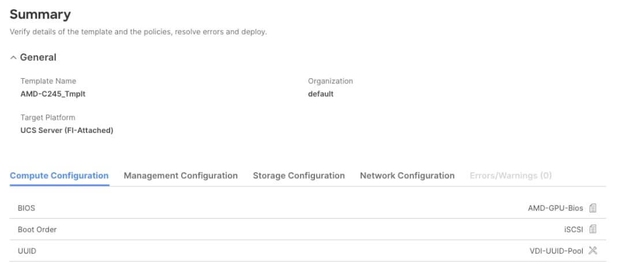Click the VDI-UUID-Pool policy name
The height and width of the screenshot is (267, 630).
click(x=557, y=251)
